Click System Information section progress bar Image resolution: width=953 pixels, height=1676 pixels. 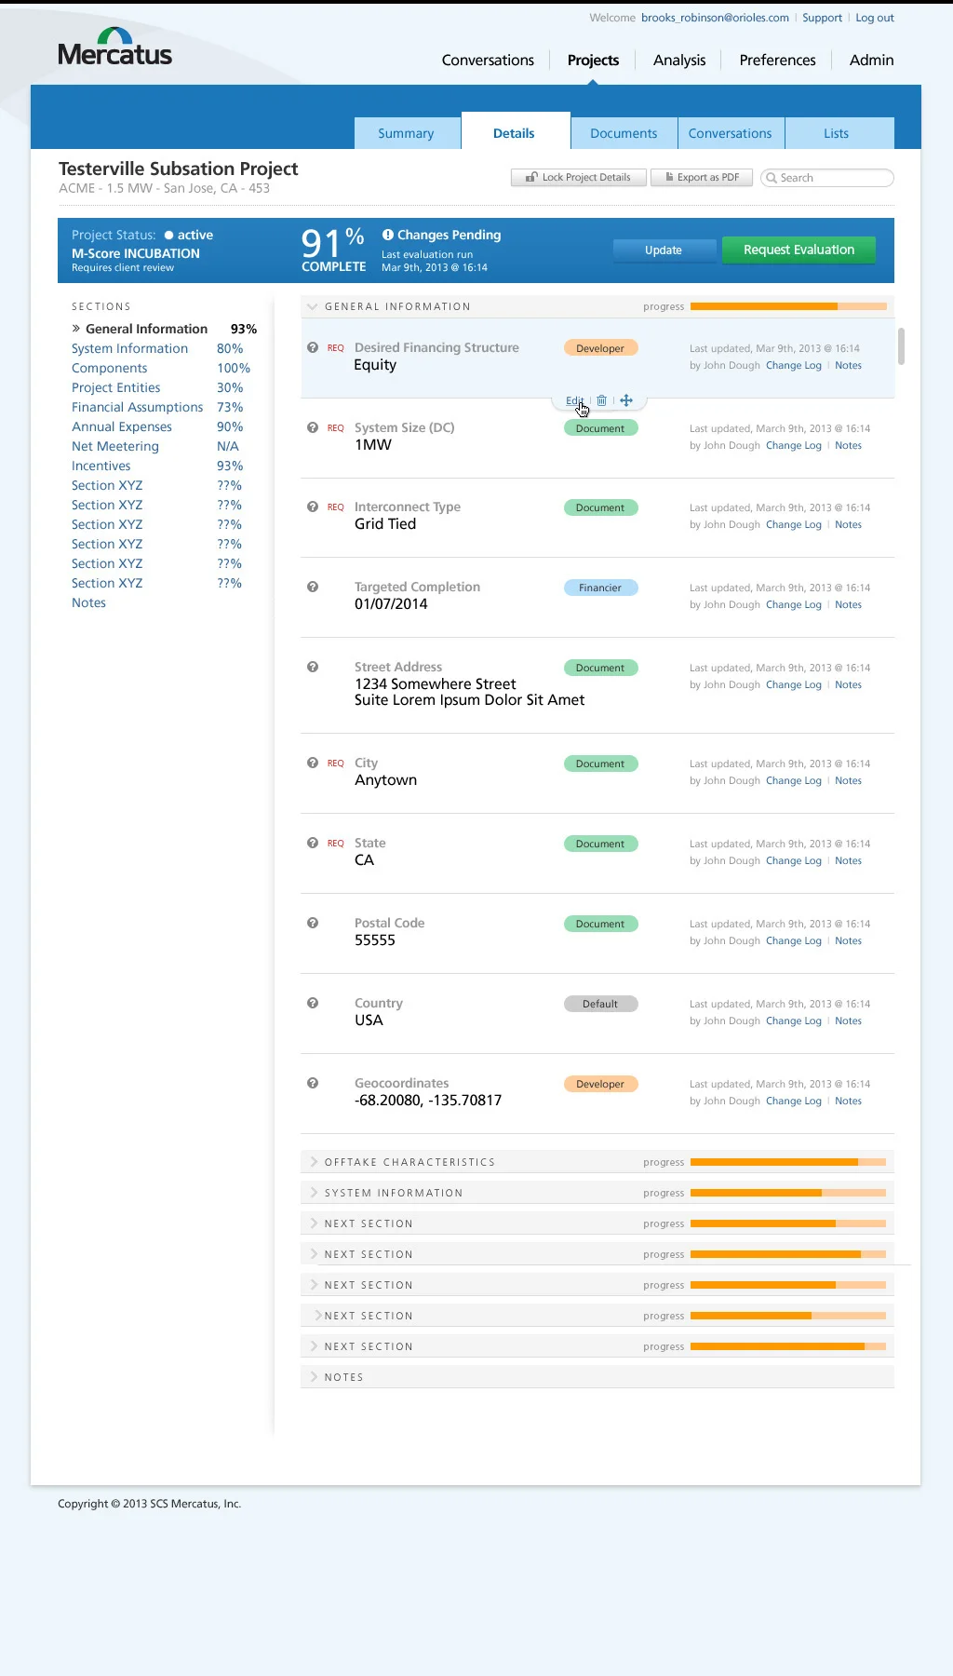coord(788,1193)
